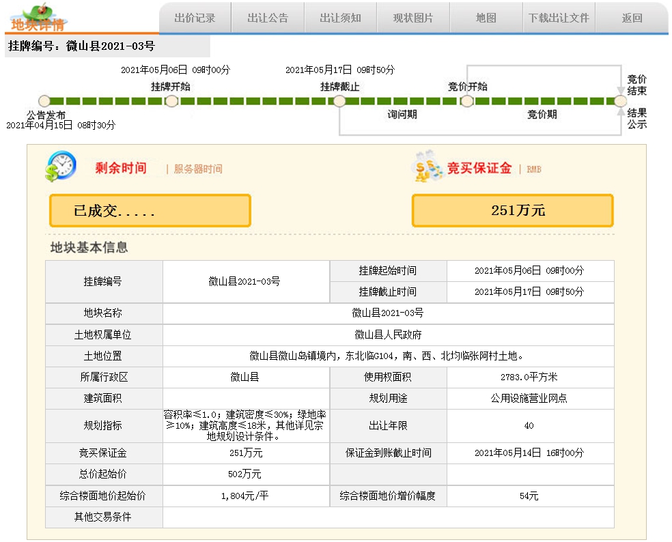Click the 所属行政区 value 微山县
The image size is (672, 542).
pyautogui.click(x=244, y=377)
